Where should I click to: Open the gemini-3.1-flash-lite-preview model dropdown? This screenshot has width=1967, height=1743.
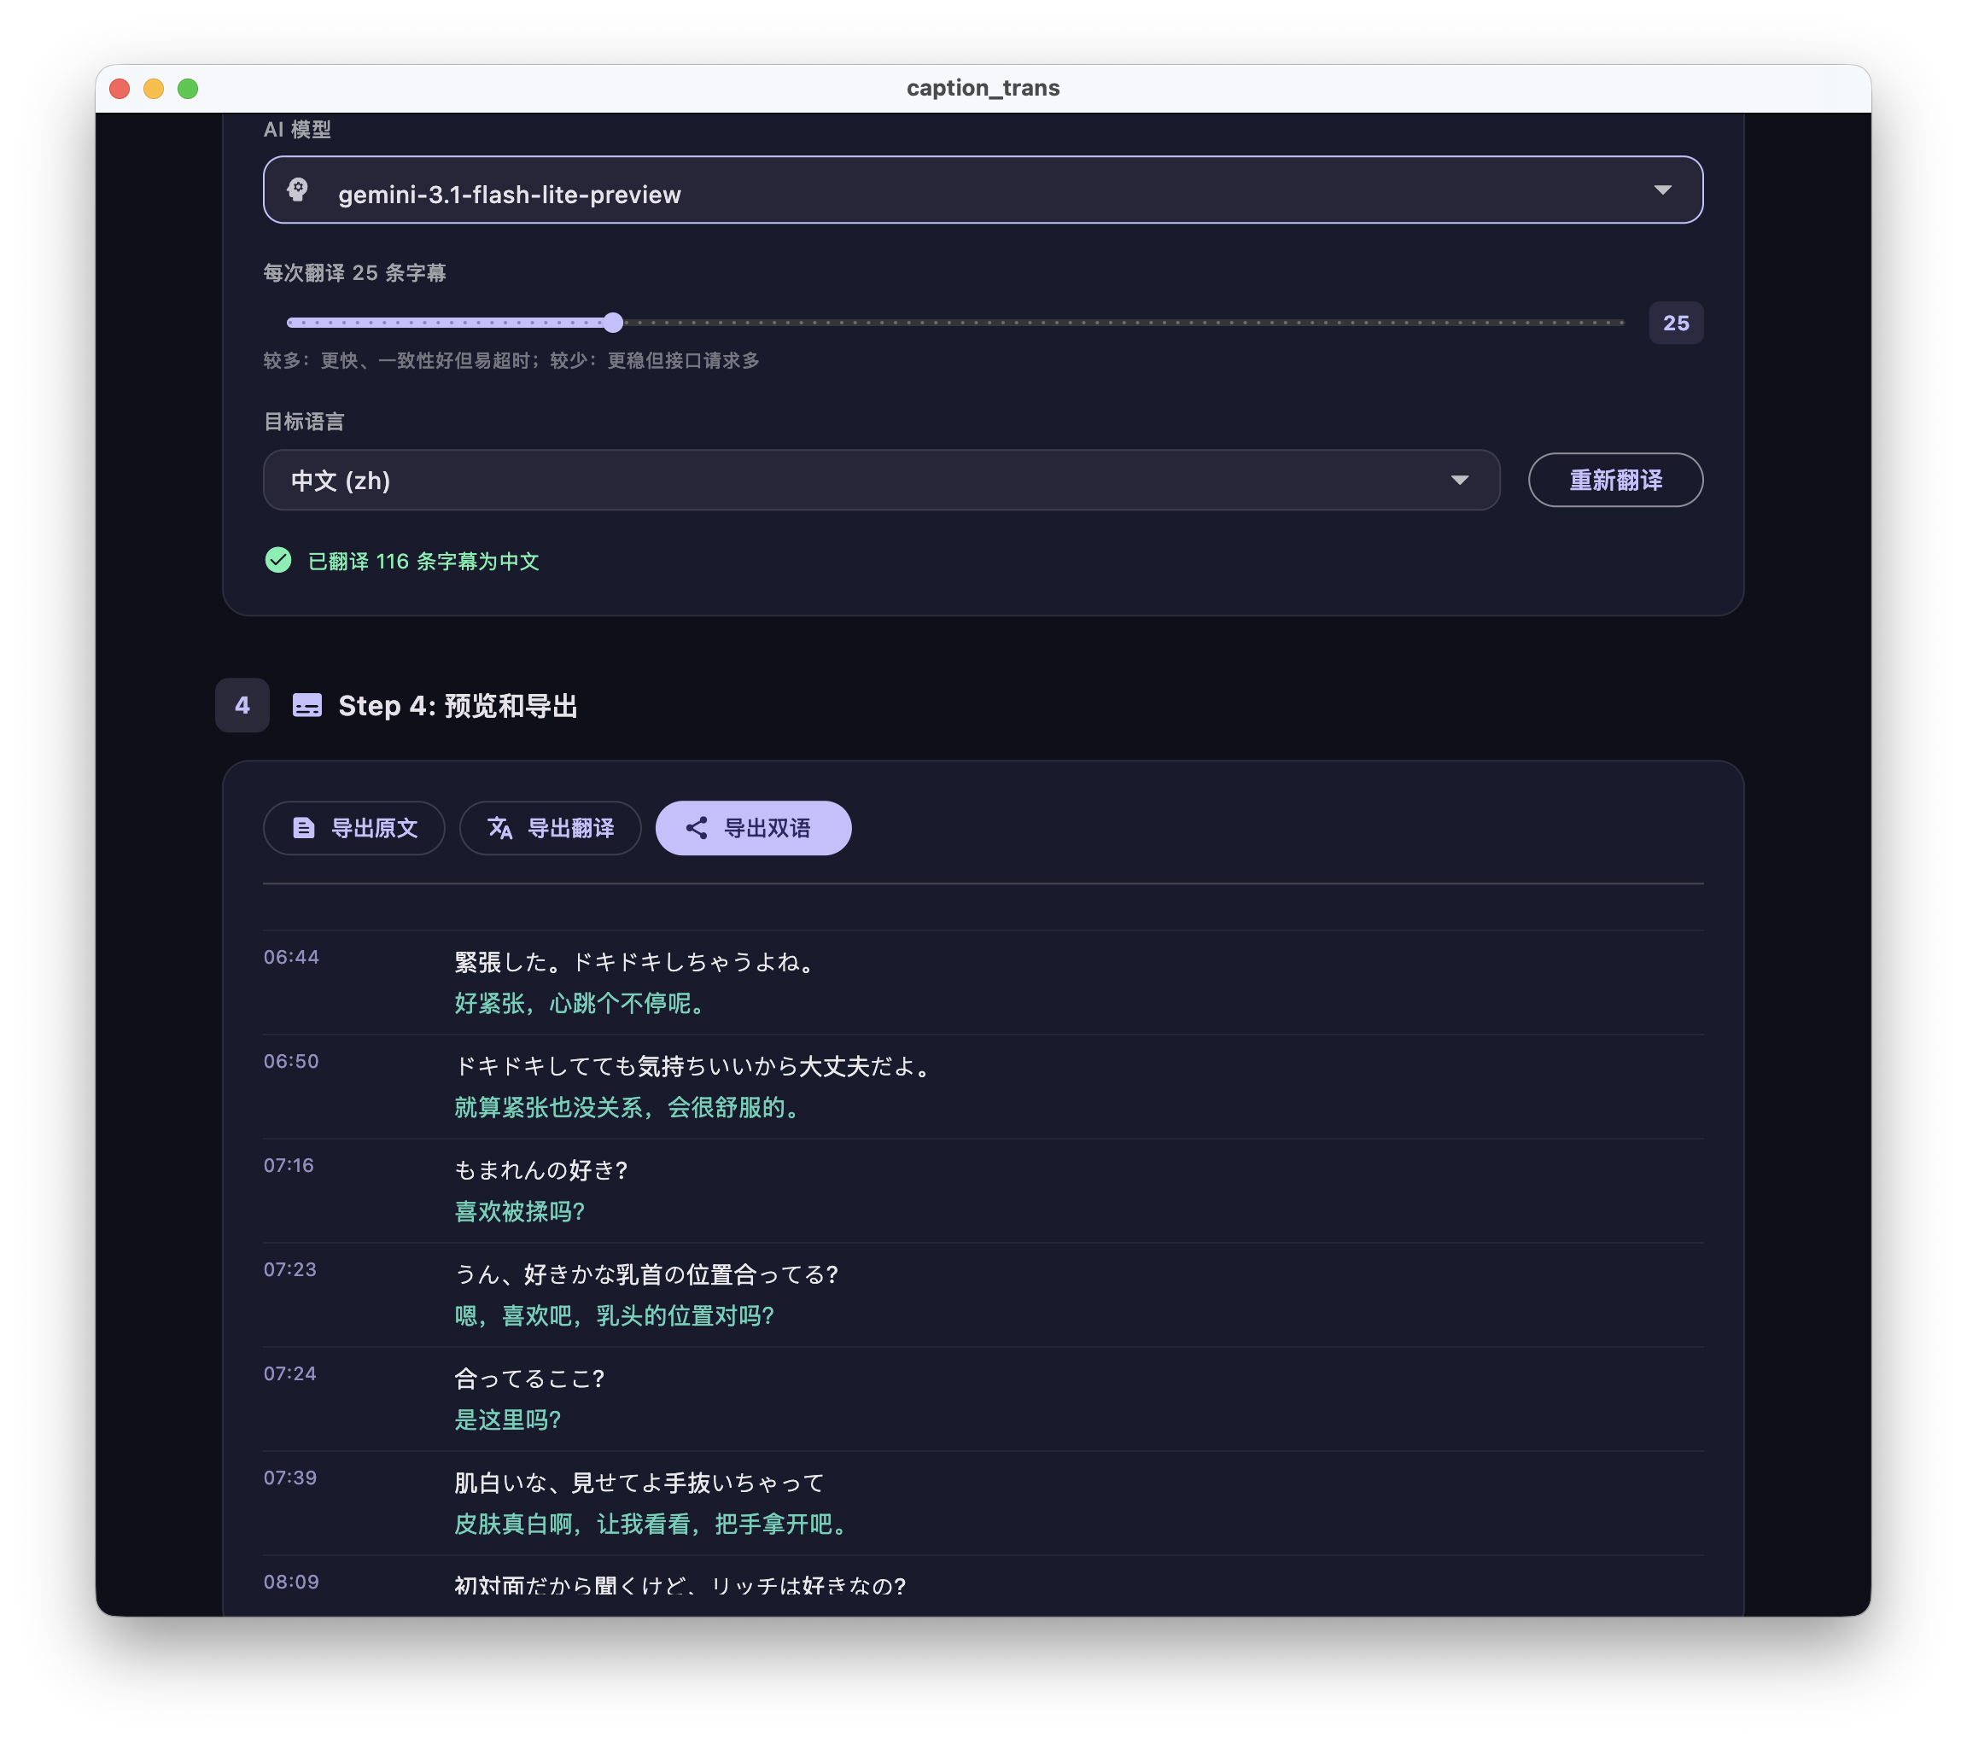click(982, 189)
